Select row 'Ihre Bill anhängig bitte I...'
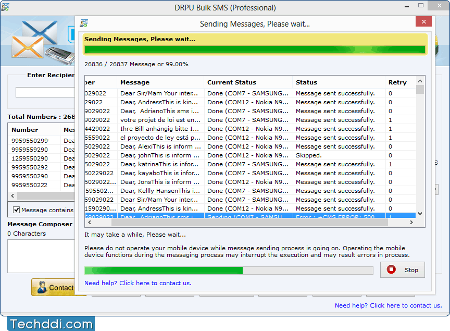This screenshot has width=450, height=331. pyautogui.click(x=250, y=129)
